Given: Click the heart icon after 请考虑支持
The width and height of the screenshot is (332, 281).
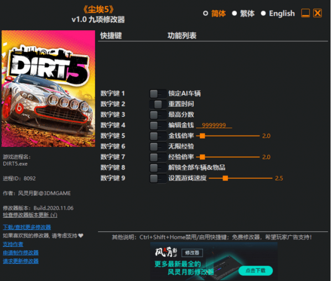Looking at the screenshot, I should click(81, 236).
